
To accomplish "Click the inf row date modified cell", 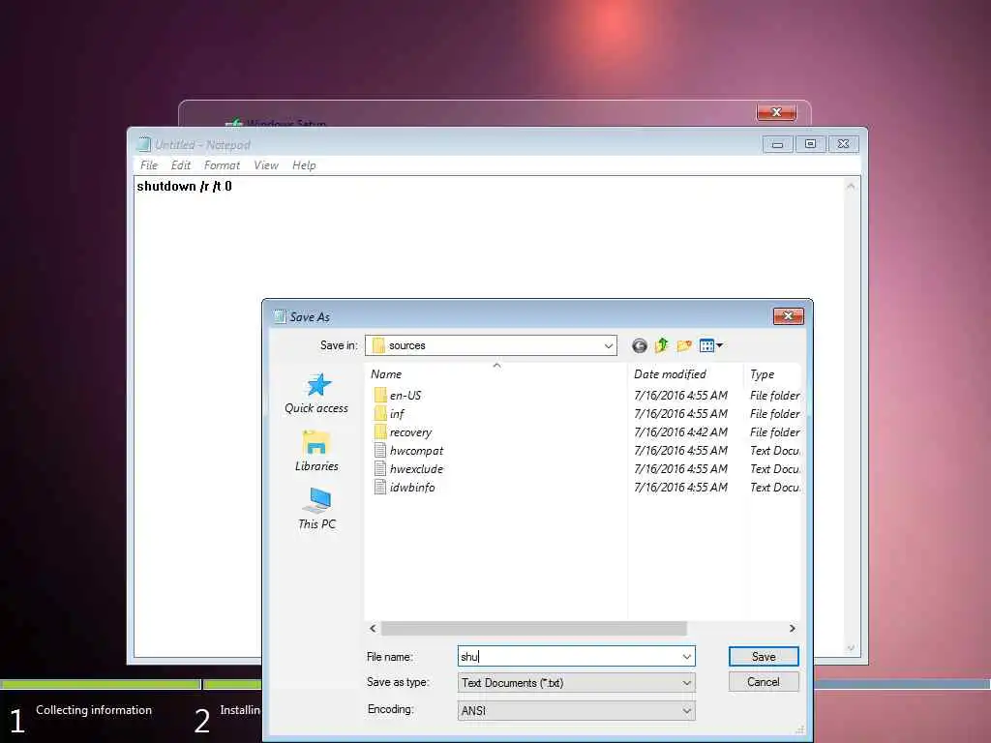I will [x=680, y=414].
